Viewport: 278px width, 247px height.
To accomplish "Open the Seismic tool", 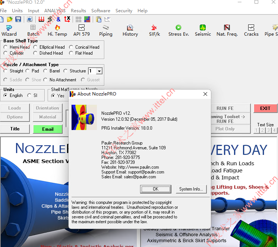I will tap(203, 30).
